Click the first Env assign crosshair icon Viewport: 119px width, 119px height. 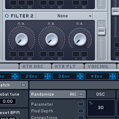15,76
